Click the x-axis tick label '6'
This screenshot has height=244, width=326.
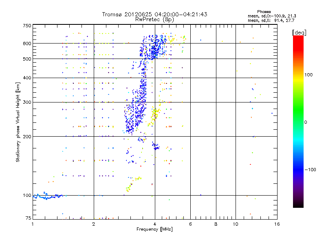pyautogui.click(x=190, y=224)
